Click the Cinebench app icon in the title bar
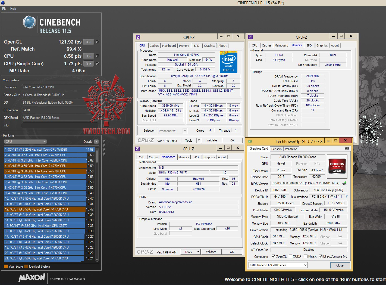This screenshot has height=285, width=386. (x=2, y=3)
